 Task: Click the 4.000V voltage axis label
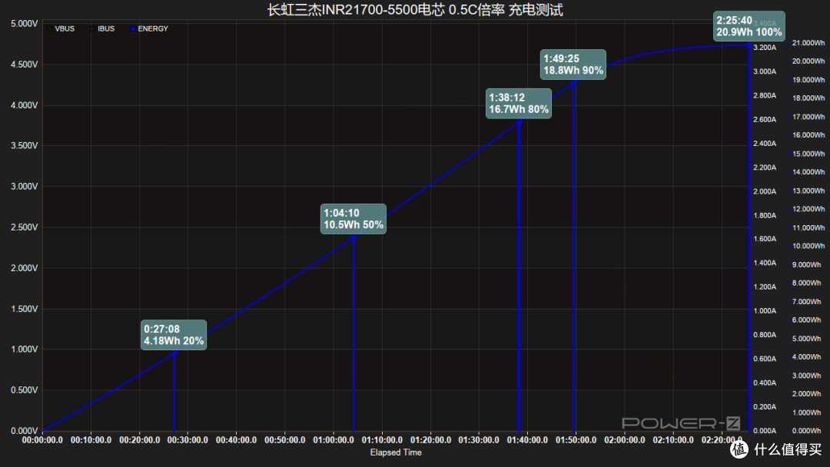pyautogui.click(x=25, y=105)
